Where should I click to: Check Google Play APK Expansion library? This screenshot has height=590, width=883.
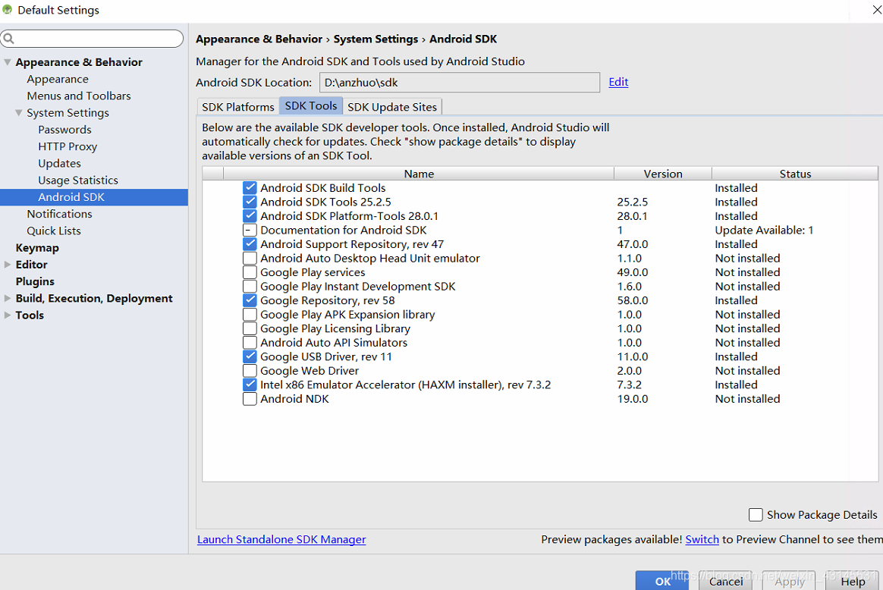click(x=250, y=314)
